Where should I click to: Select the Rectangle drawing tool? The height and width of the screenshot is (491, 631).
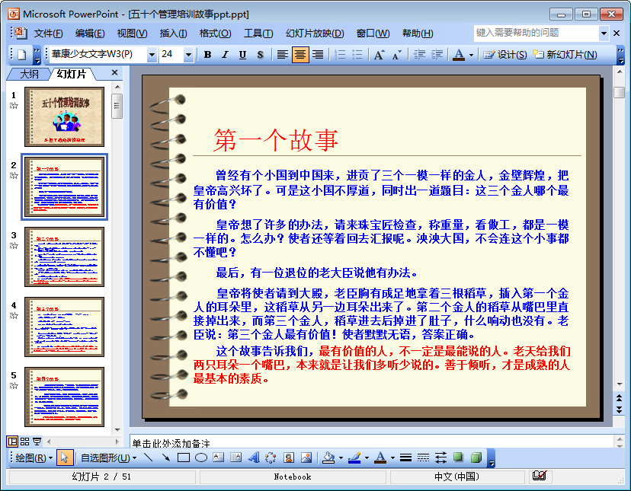(184, 458)
